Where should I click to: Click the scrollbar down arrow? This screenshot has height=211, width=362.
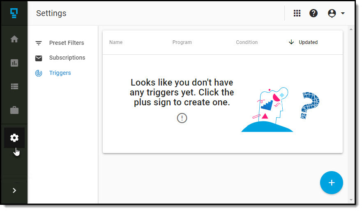(x=350, y=200)
